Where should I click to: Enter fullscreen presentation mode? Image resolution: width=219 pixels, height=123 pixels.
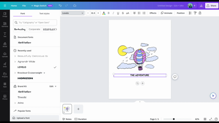tap(210, 119)
